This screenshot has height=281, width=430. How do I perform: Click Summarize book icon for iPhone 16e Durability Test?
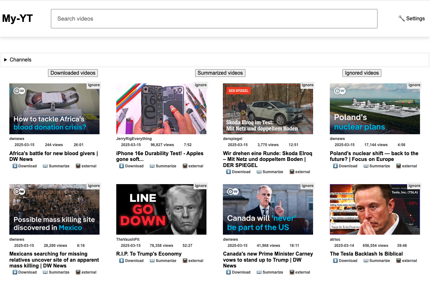point(152,166)
